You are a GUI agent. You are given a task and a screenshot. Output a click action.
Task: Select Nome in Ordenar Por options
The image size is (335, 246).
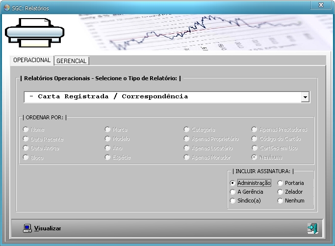coord(26,130)
